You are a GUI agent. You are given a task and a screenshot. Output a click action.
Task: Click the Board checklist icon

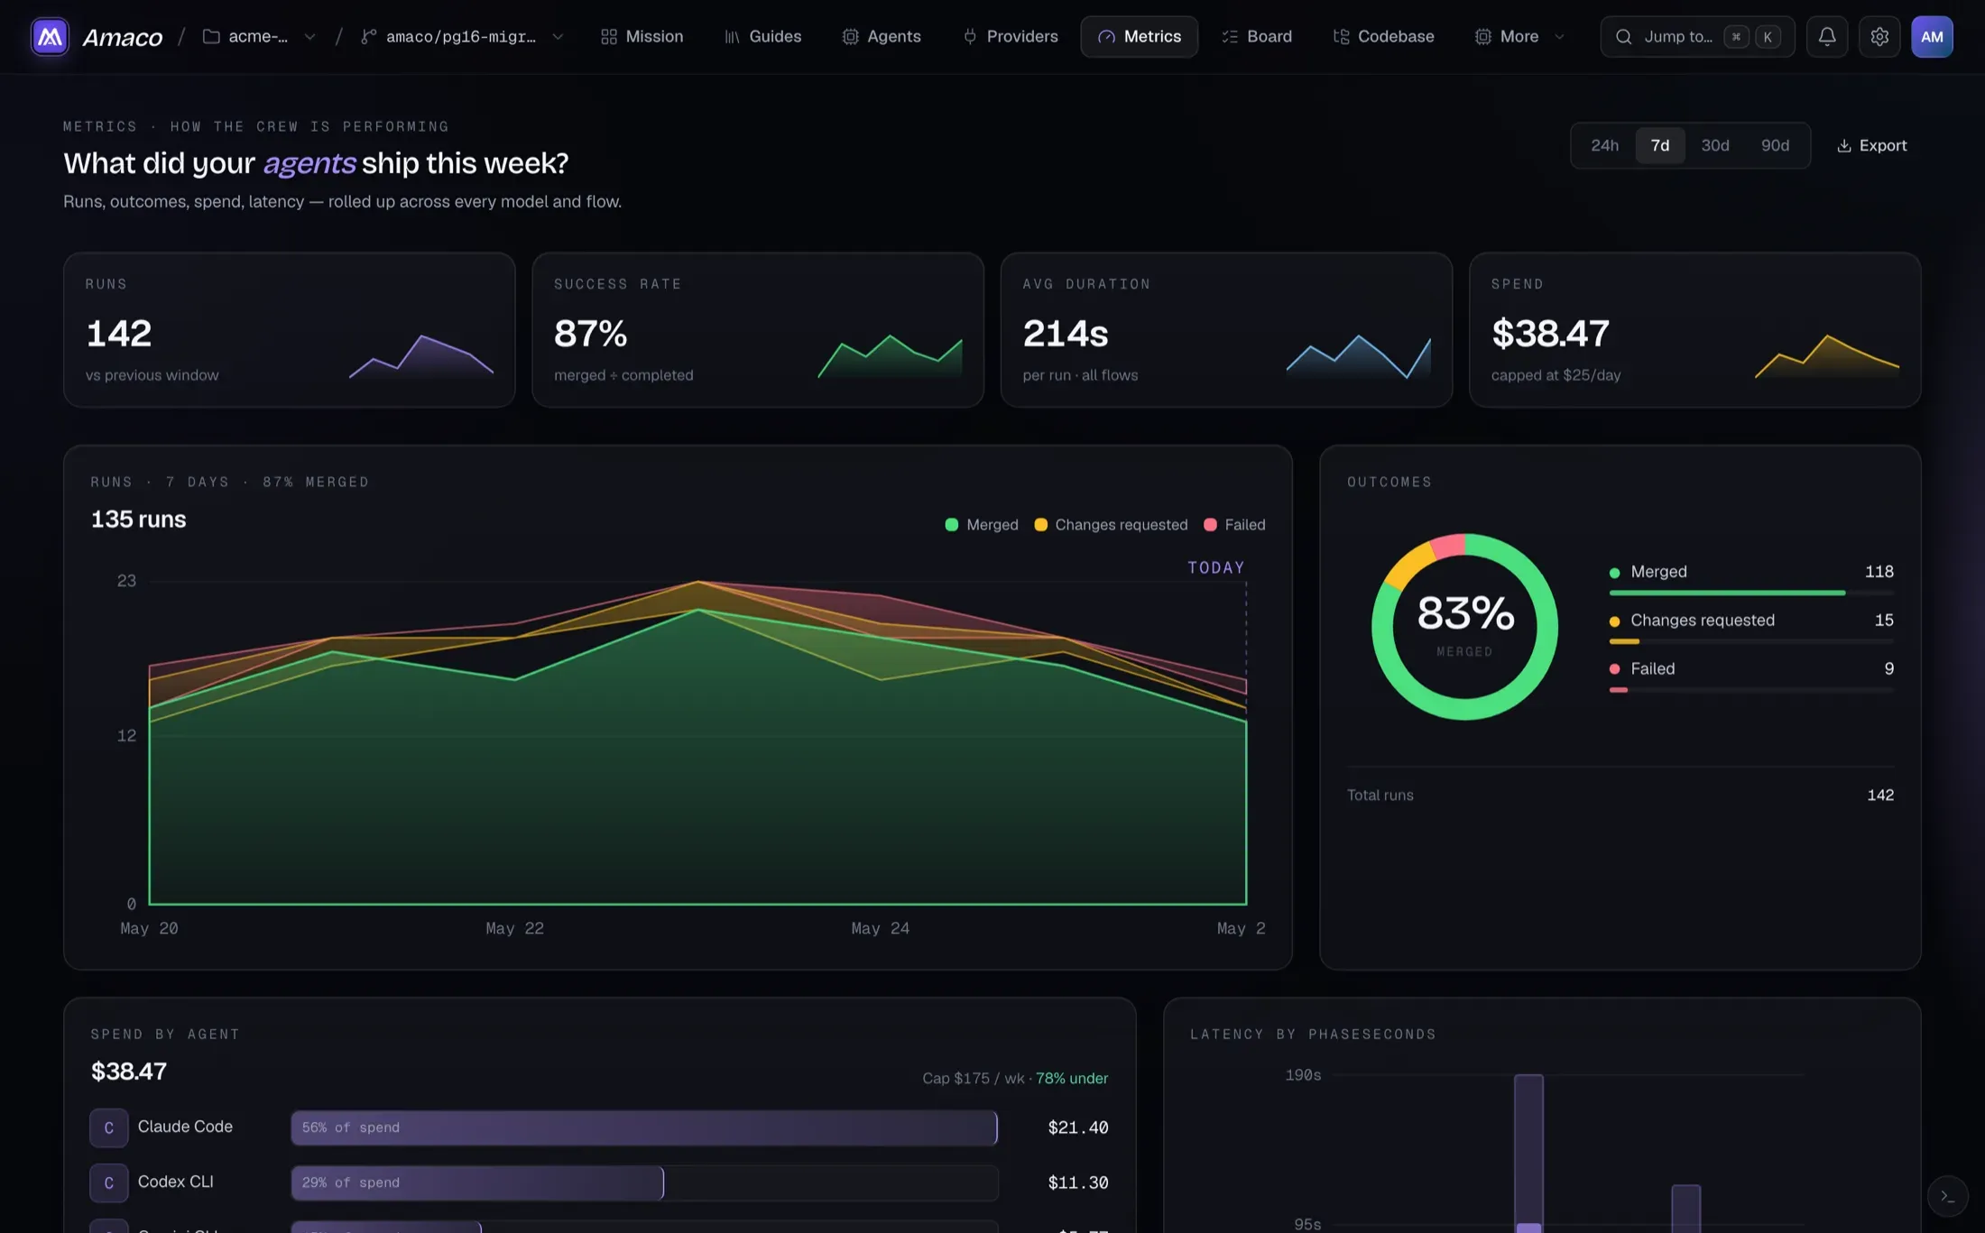coord(1230,37)
